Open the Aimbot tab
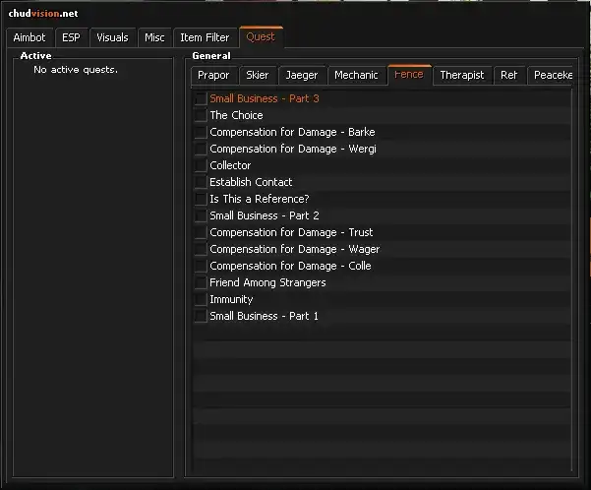The width and height of the screenshot is (591, 490). point(30,37)
